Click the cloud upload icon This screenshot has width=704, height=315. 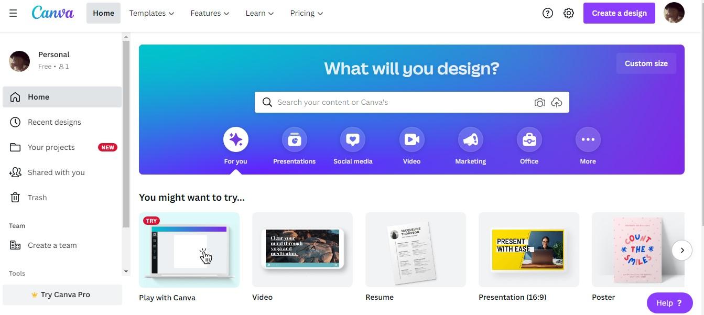click(557, 103)
